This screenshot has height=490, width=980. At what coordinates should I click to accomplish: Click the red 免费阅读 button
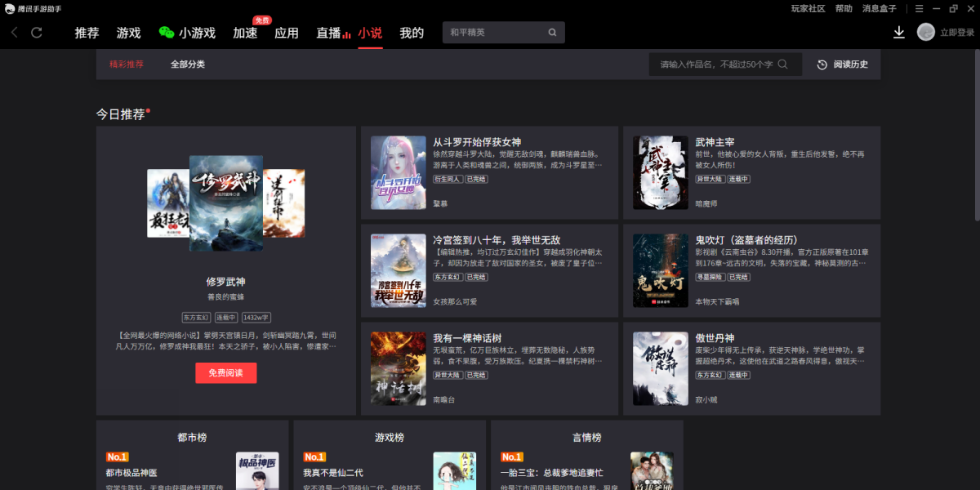click(225, 372)
